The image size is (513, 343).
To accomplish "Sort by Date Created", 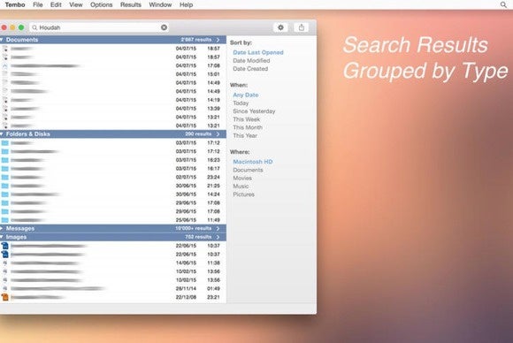I will click(250, 69).
